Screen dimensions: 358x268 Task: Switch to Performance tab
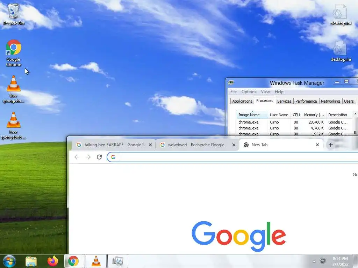coord(306,101)
